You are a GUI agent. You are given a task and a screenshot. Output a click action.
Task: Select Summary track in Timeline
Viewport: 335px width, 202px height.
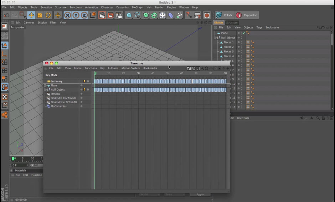pos(56,81)
